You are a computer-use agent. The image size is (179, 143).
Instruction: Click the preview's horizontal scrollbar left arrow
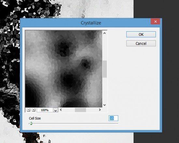coord(61,110)
